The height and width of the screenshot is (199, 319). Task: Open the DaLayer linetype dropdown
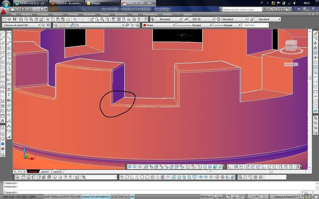194,25
